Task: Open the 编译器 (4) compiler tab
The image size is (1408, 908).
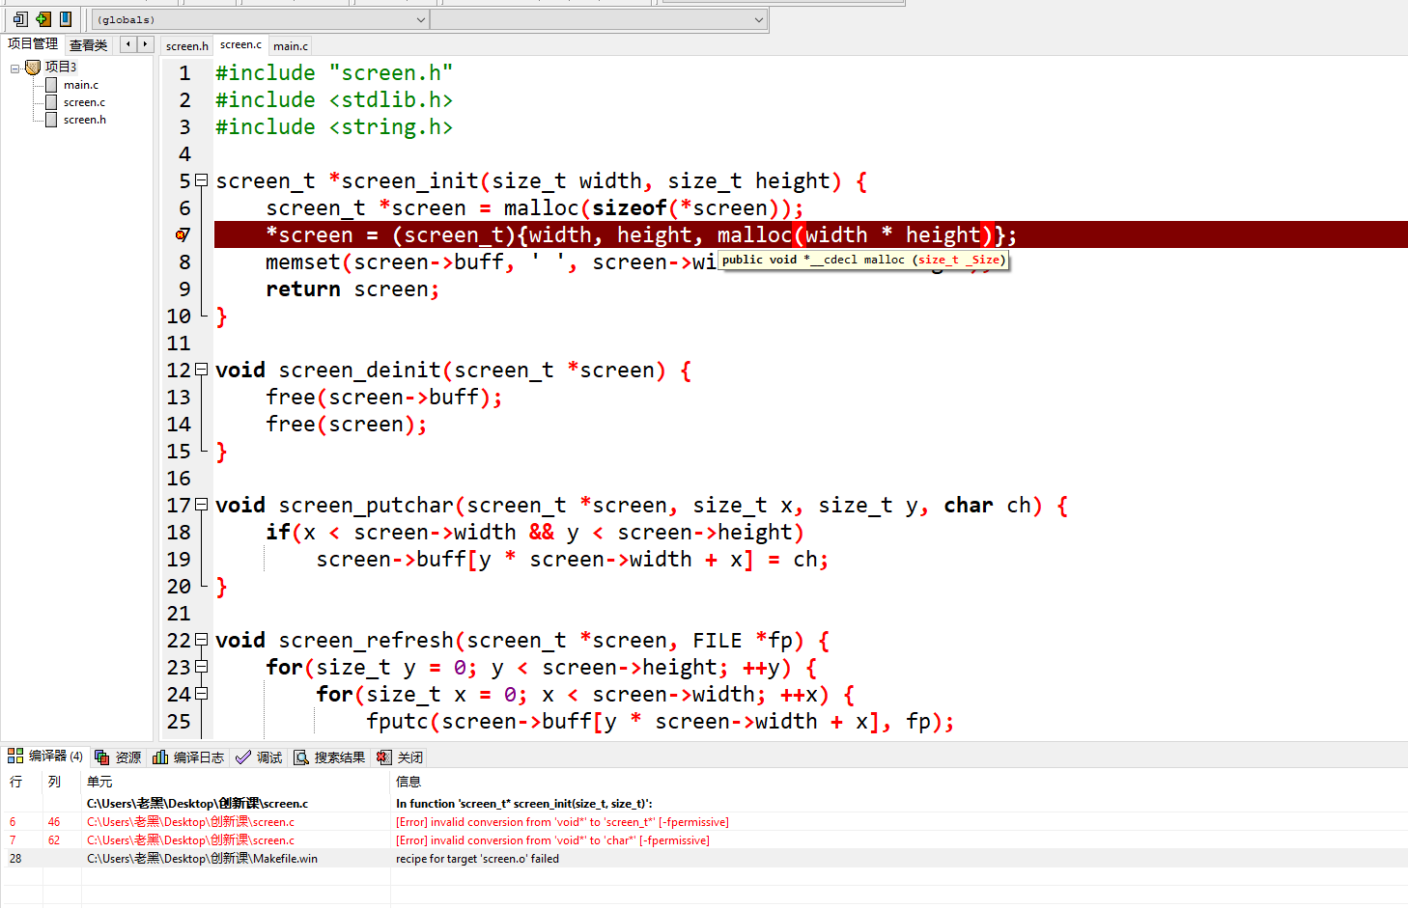Action: pyautogui.click(x=45, y=757)
